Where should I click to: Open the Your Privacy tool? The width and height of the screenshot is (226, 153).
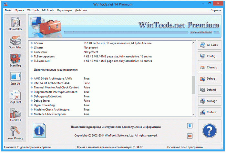click(x=15, y=133)
